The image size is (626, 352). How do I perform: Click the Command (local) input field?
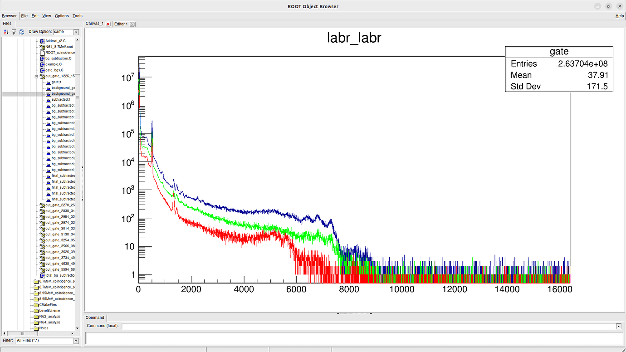368,326
